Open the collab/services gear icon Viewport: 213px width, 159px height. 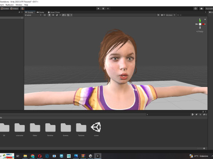(196, 8)
